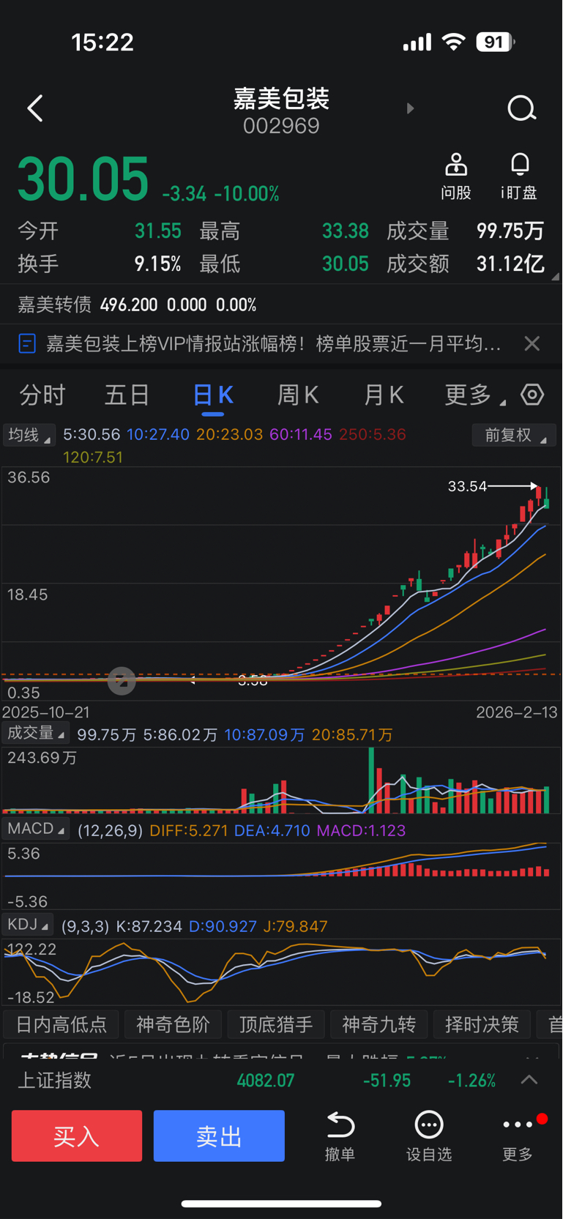Screen dimensions: 563x1219
Task: Open 成交量 indicator dropdown
Action: [36, 734]
